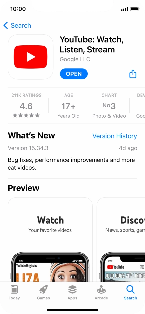Open the Today tab
The image size is (145, 314).
(x=14, y=292)
